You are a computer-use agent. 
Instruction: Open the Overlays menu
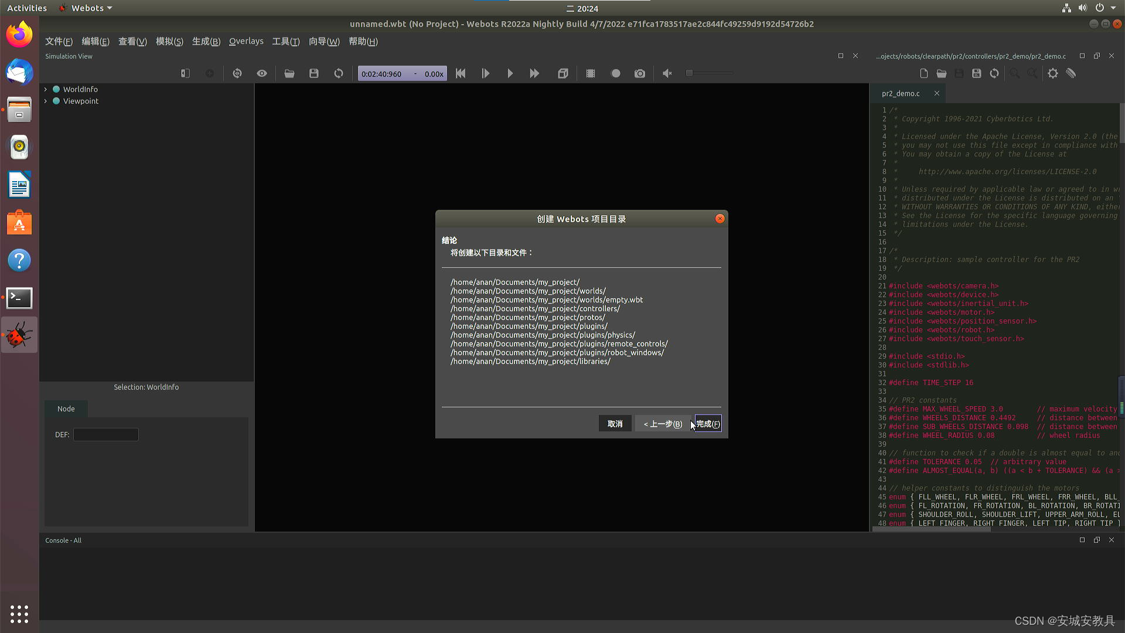pos(246,41)
